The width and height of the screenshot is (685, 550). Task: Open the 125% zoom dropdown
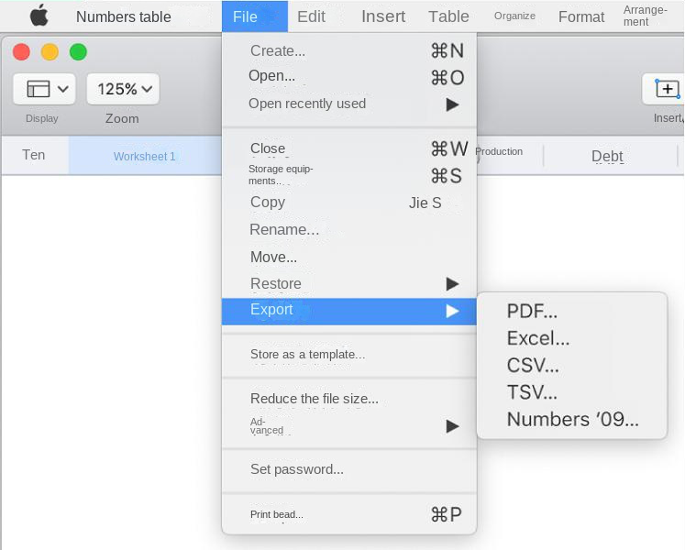coord(123,89)
